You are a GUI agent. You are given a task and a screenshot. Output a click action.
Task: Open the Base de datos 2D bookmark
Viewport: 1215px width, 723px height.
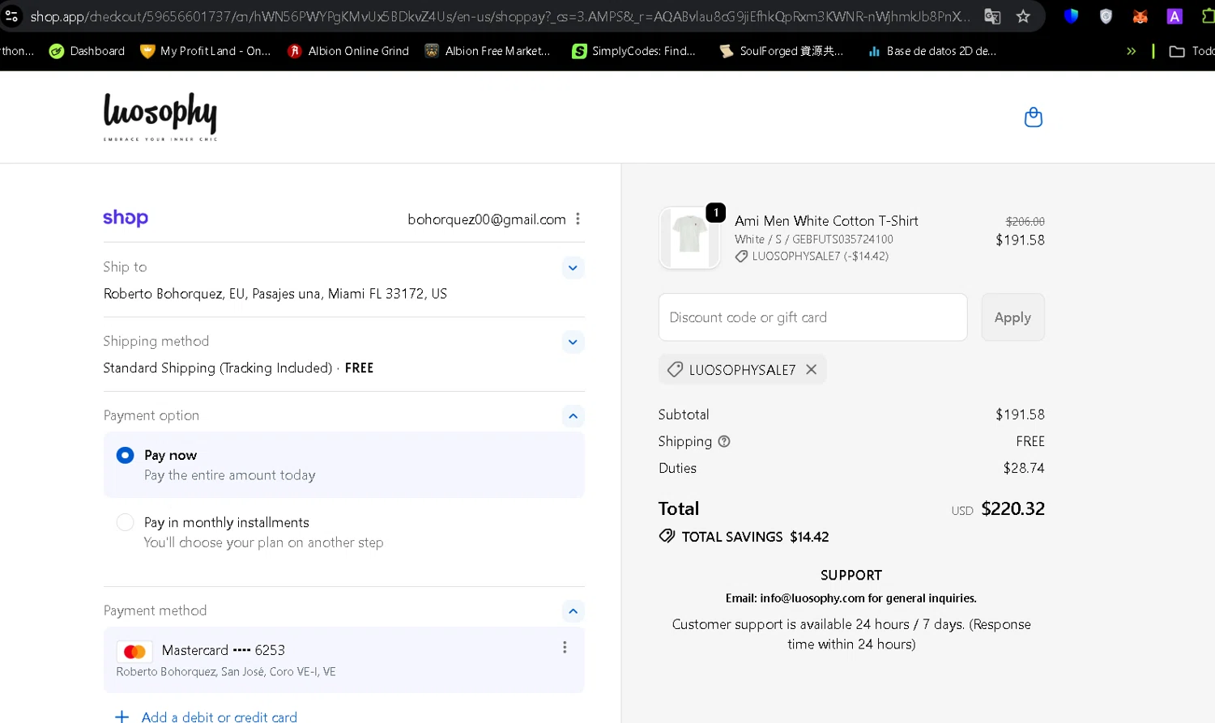coord(932,51)
